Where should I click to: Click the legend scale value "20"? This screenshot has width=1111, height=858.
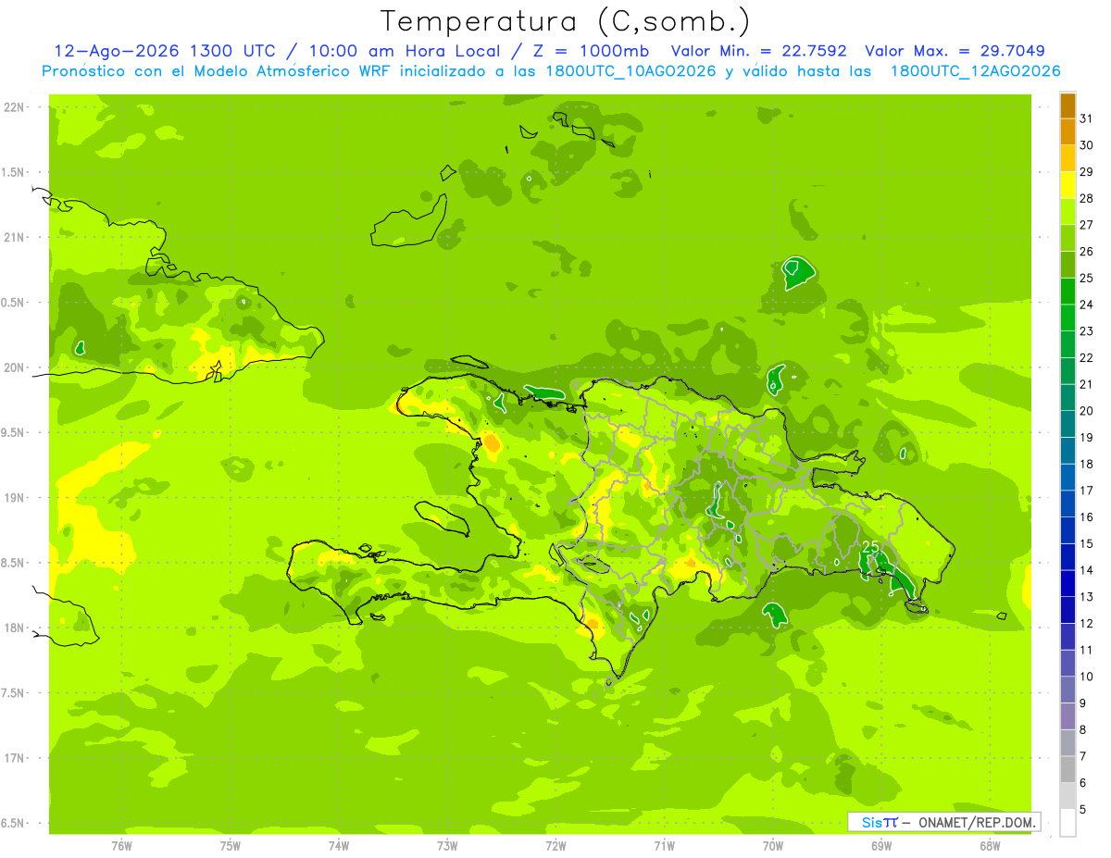(1086, 411)
